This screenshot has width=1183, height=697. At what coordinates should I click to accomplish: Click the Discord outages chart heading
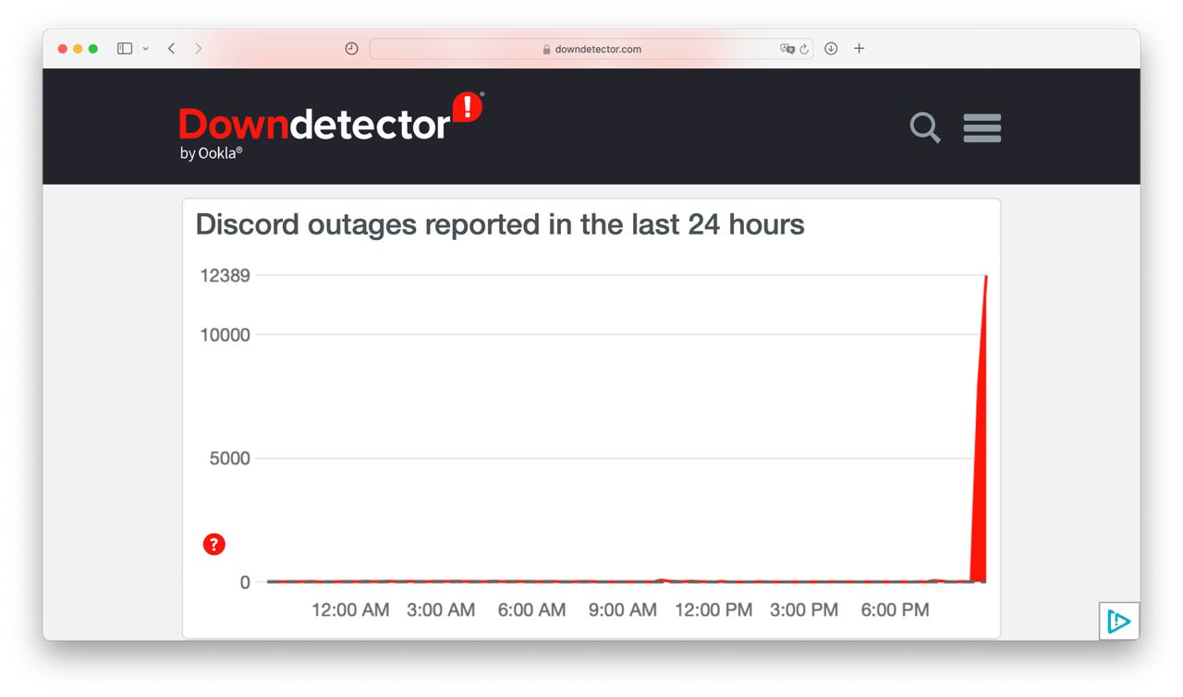pyautogui.click(x=500, y=224)
